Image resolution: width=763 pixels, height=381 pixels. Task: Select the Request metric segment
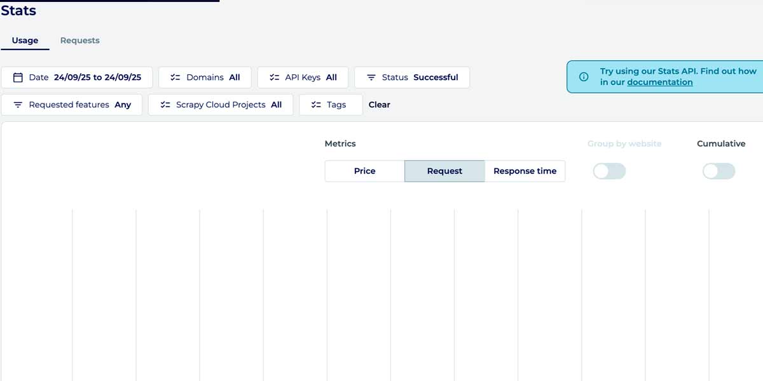pyautogui.click(x=444, y=171)
